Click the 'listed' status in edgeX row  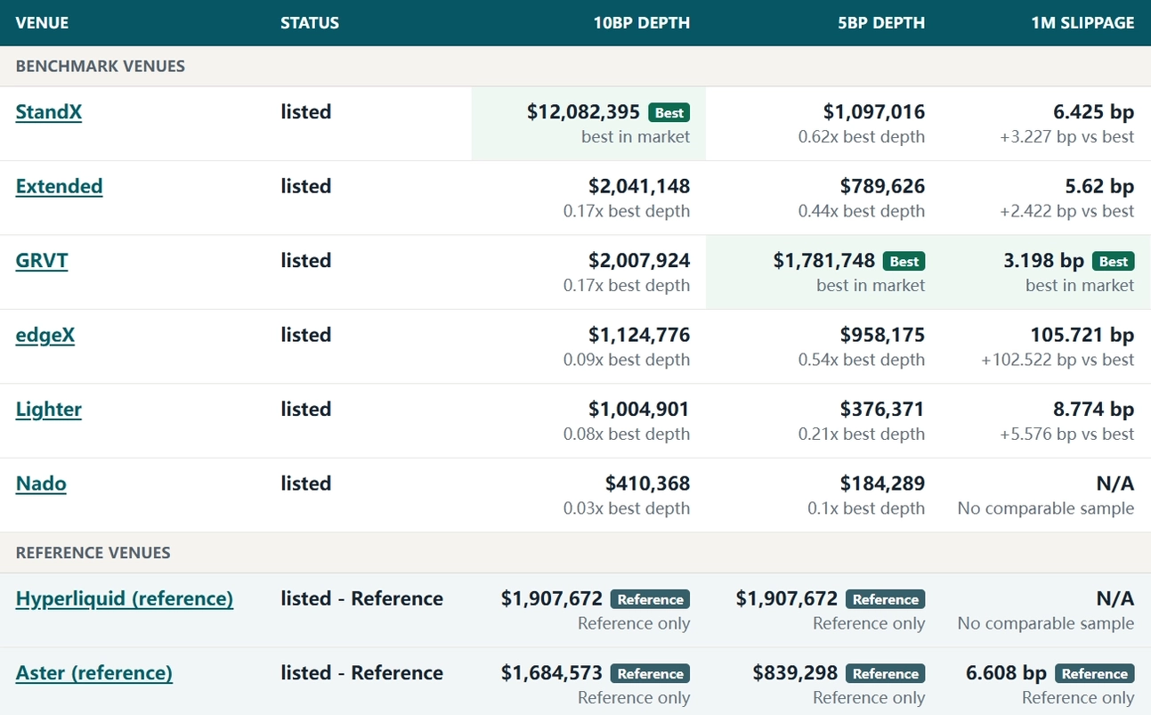click(305, 335)
